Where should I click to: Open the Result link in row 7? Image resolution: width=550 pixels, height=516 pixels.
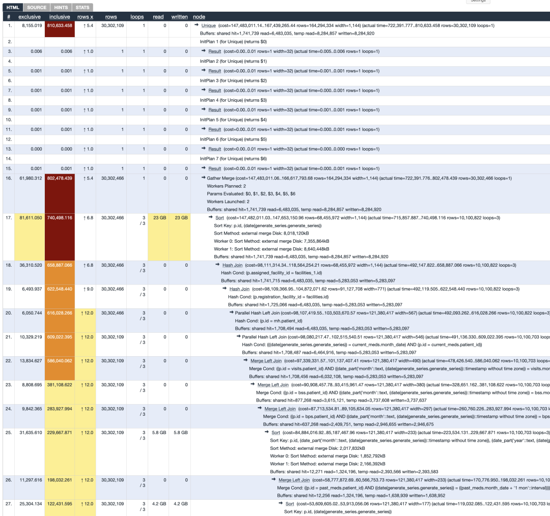pos(215,91)
